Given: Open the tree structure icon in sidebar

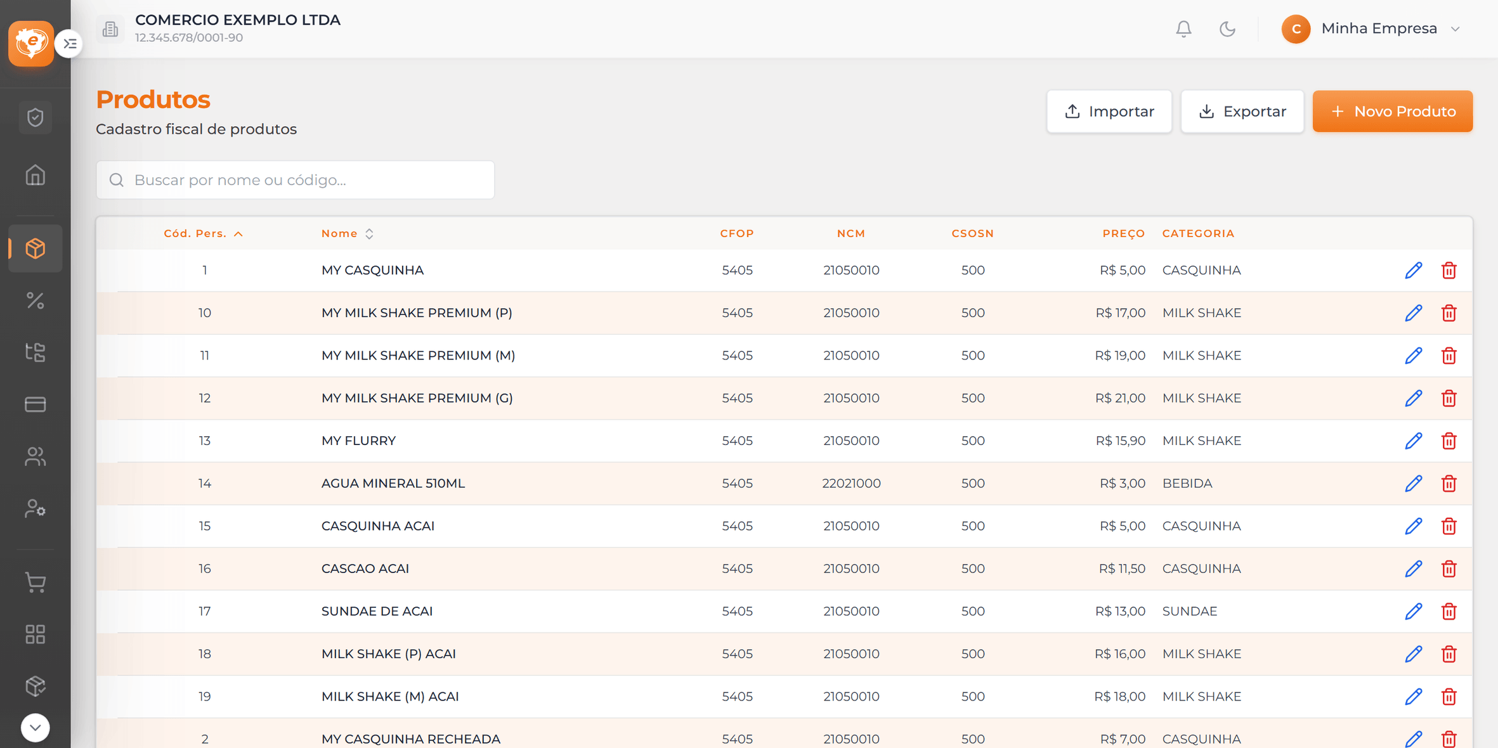Looking at the screenshot, I should pos(36,352).
